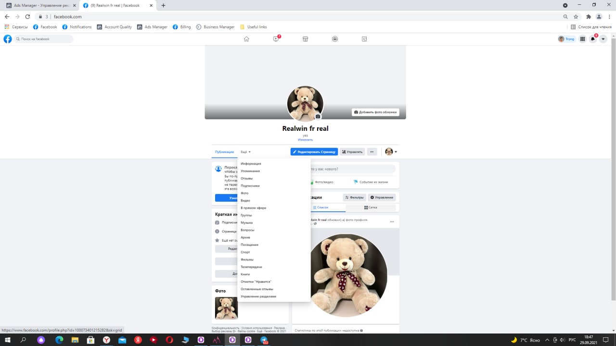The height and width of the screenshot is (346, 616).
Task: Open Список для чтения reading list
Action: (x=591, y=27)
